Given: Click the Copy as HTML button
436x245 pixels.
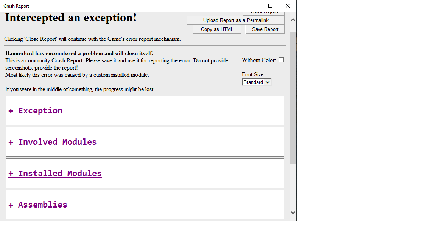Looking at the screenshot, I should click(217, 29).
